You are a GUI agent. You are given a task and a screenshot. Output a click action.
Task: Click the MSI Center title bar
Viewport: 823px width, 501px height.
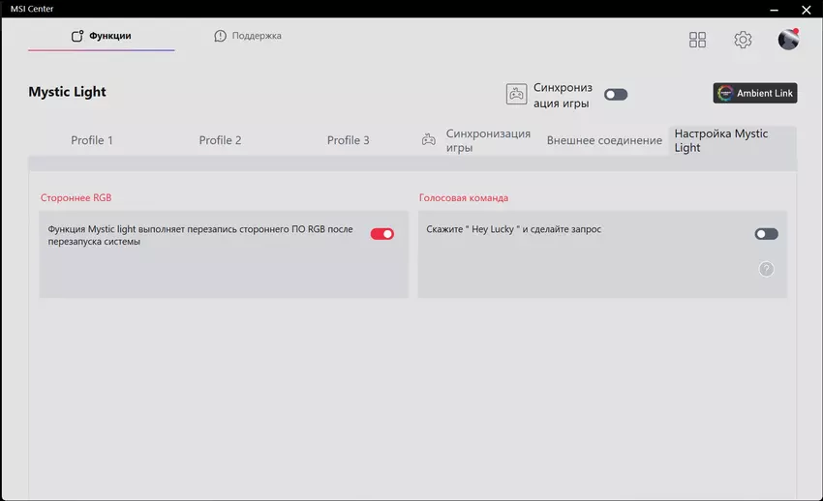tap(387, 9)
